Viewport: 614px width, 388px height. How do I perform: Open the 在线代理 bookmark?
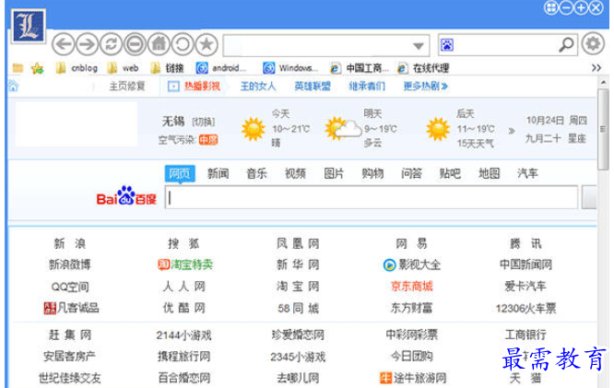point(423,68)
